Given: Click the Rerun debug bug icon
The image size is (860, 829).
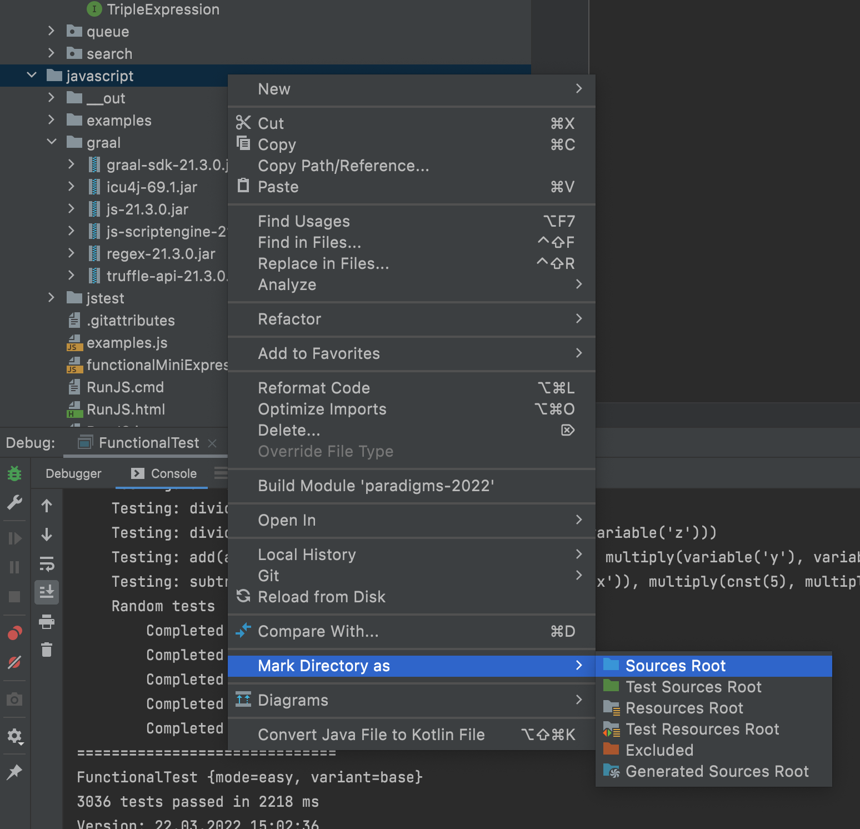Looking at the screenshot, I should pos(14,473).
